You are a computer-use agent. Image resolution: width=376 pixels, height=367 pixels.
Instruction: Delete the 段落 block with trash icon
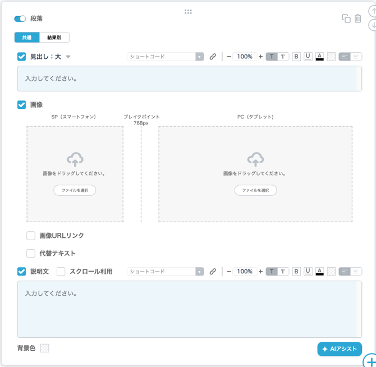pos(358,19)
